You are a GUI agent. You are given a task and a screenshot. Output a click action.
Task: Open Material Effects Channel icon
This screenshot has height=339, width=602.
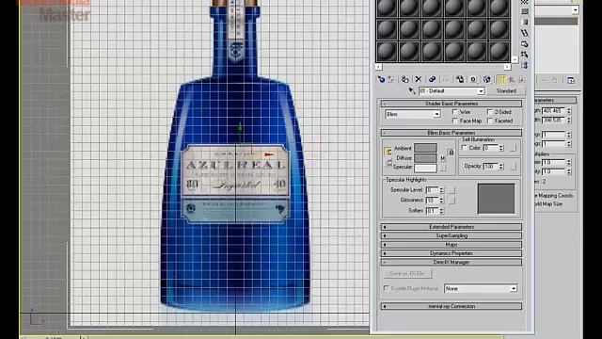(473, 79)
